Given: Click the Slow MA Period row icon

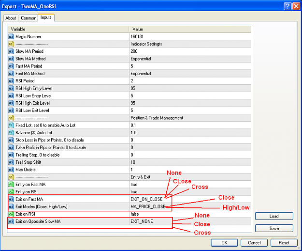Looking at the screenshot, I should pyautogui.click(x=11, y=51).
